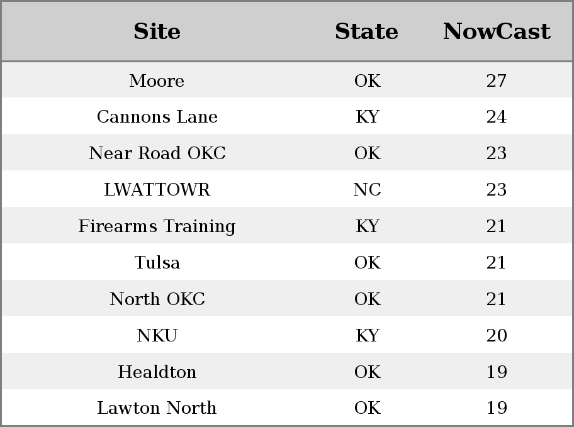Click the NowCast value 20
574x427 pixels.
pyautogui.click(x=497, y=336)
